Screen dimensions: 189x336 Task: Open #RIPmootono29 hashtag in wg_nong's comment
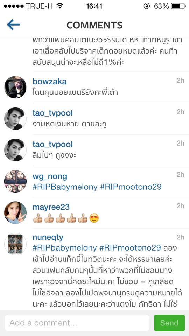[131, 187]
